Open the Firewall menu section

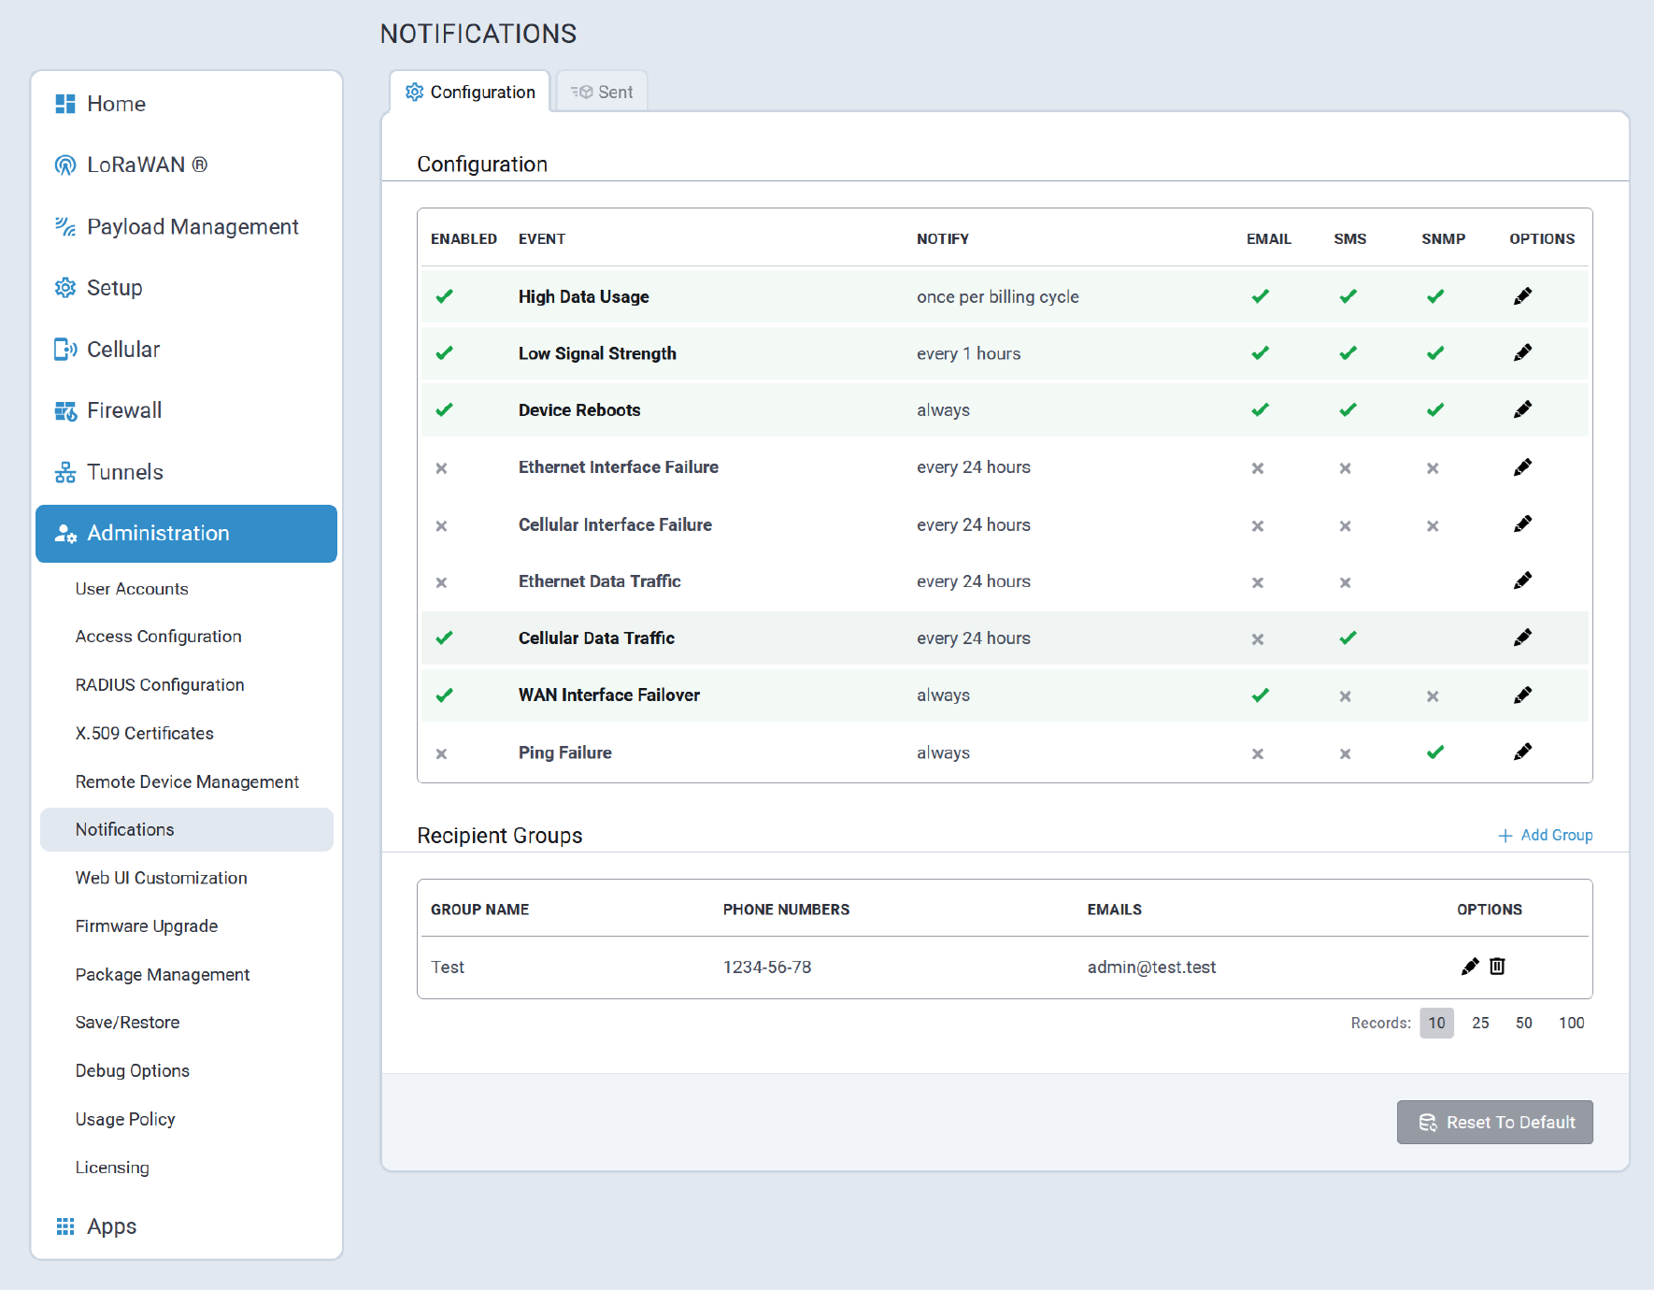[x=124, y=410]
